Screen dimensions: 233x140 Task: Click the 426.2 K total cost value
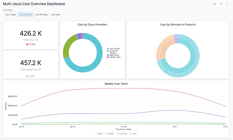click(x=31, y=33)
